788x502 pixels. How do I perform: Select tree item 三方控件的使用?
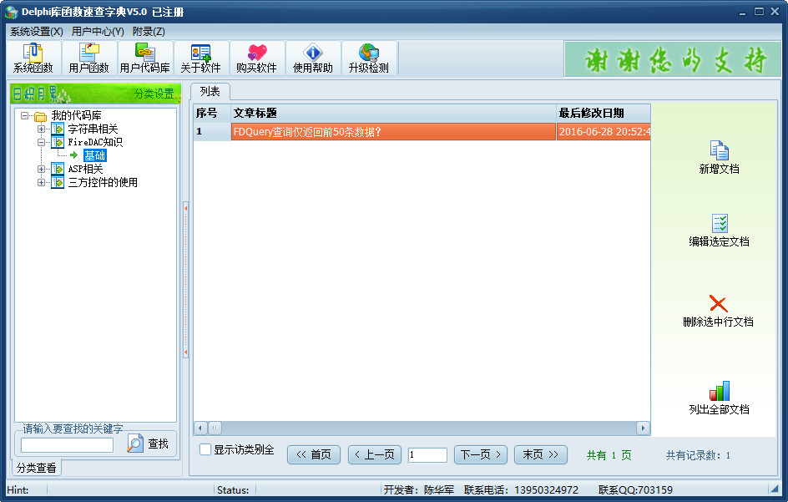103,182
